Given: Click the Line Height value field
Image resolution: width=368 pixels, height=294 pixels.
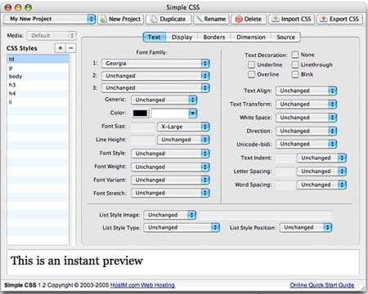Looking at the screenshot, I should coord(143,140).
